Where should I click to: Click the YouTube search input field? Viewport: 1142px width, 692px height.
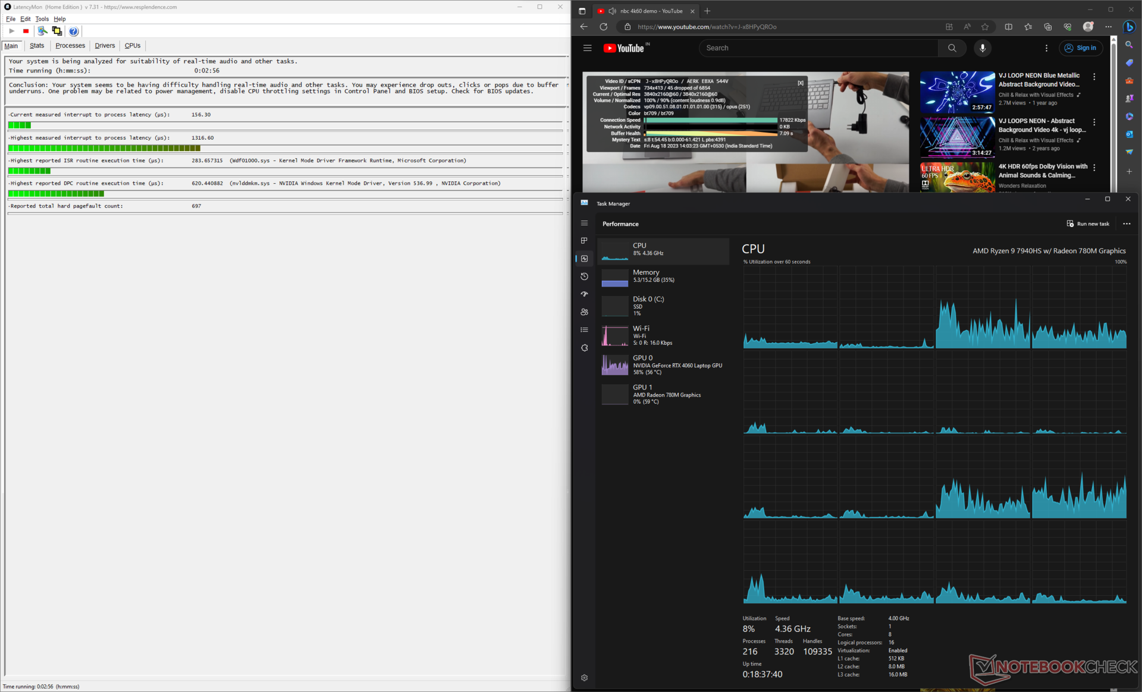coord(818,48)
